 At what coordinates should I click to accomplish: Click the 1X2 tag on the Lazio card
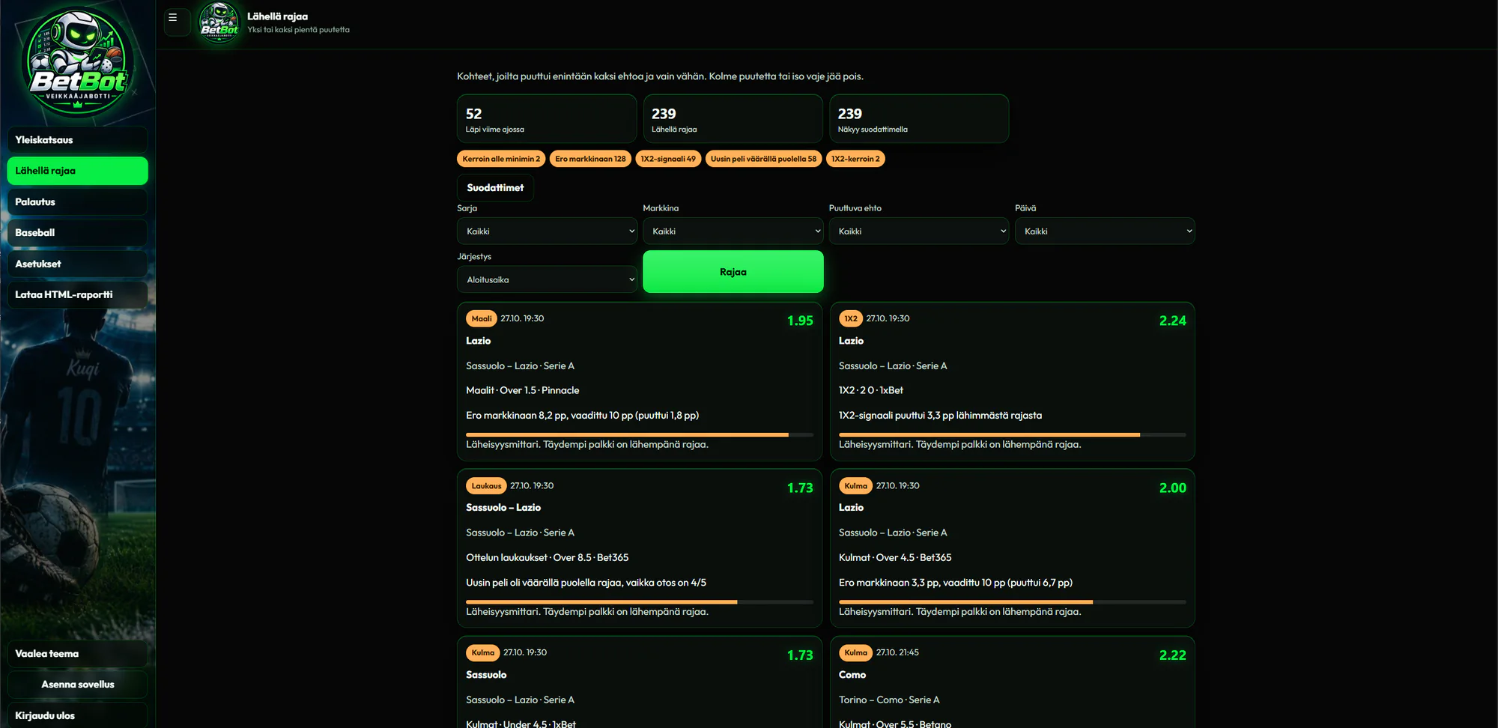coord(851,319)
